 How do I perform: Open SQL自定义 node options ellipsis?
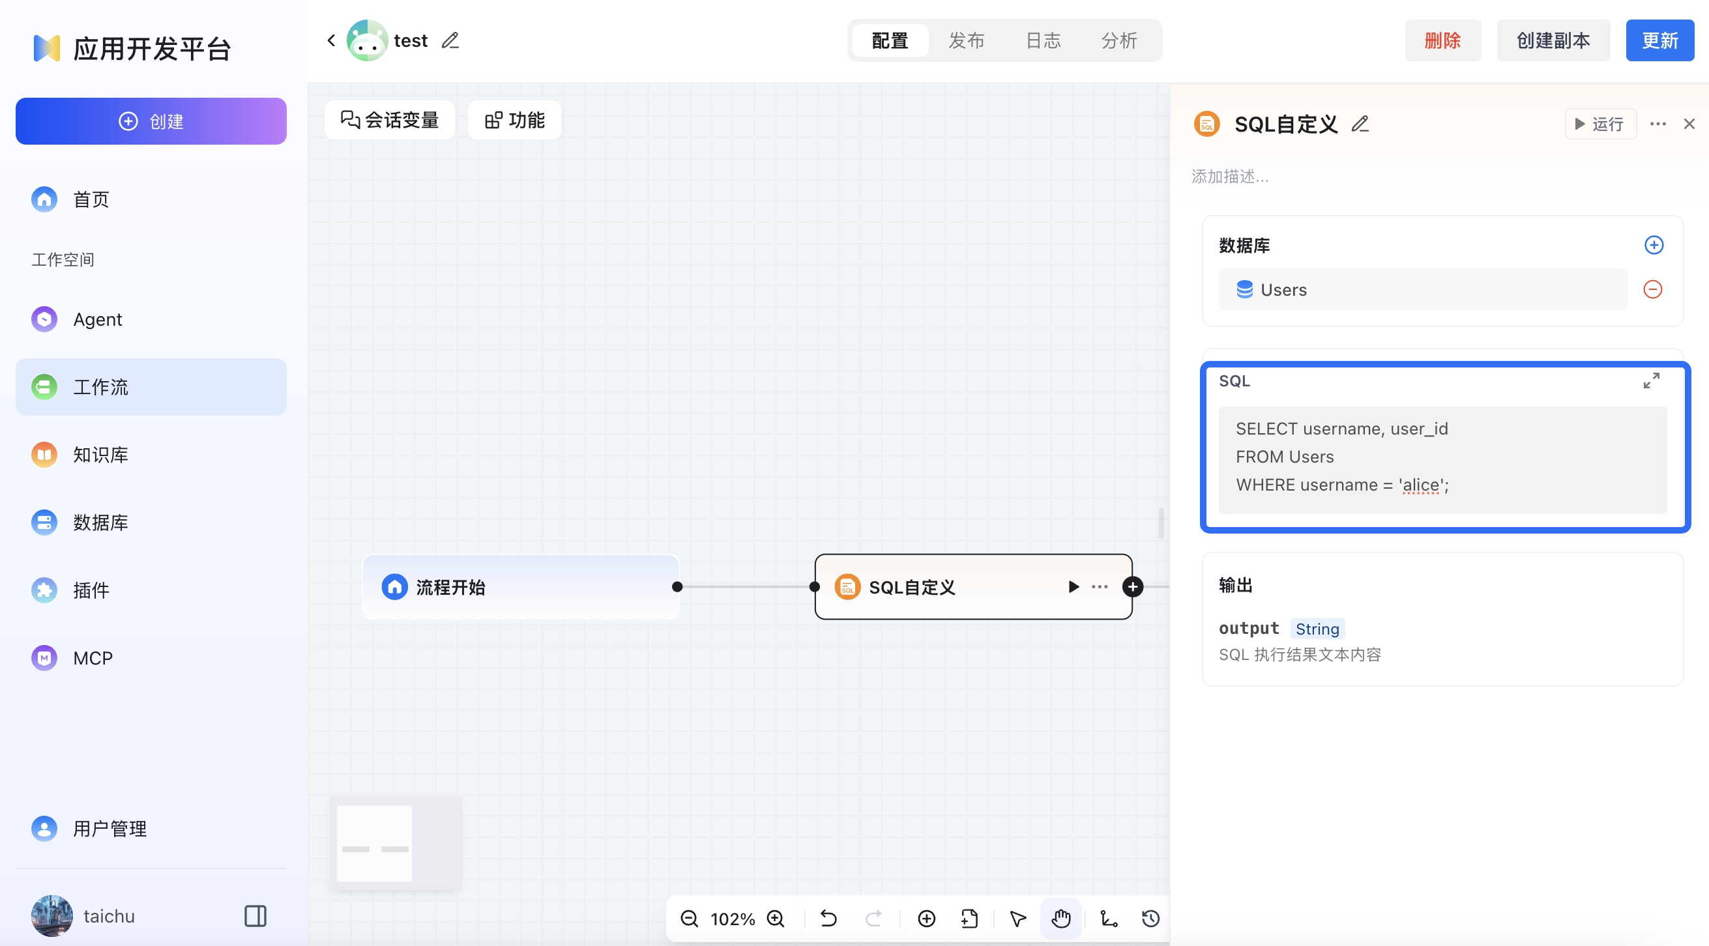click(x=1100, y=587)
